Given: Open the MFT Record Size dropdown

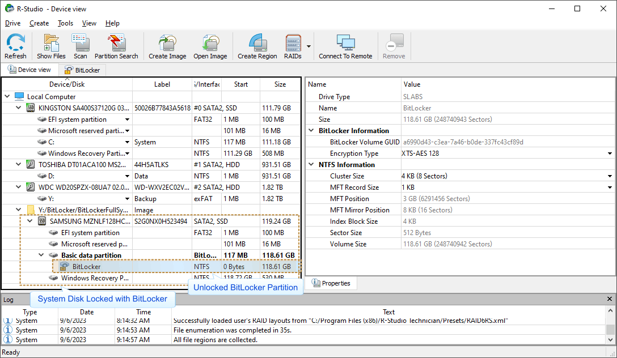Looking at the screenshot, I should 610,187.
